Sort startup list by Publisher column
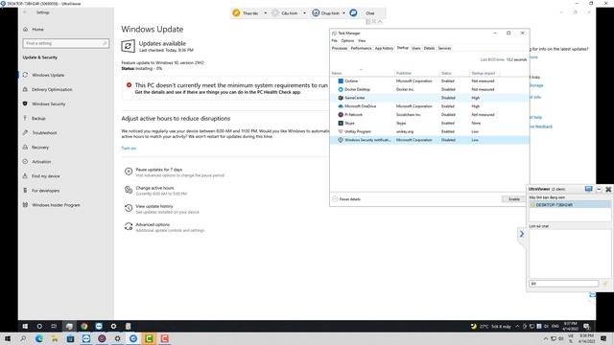 pyautogui.click(x=417, y=73)
